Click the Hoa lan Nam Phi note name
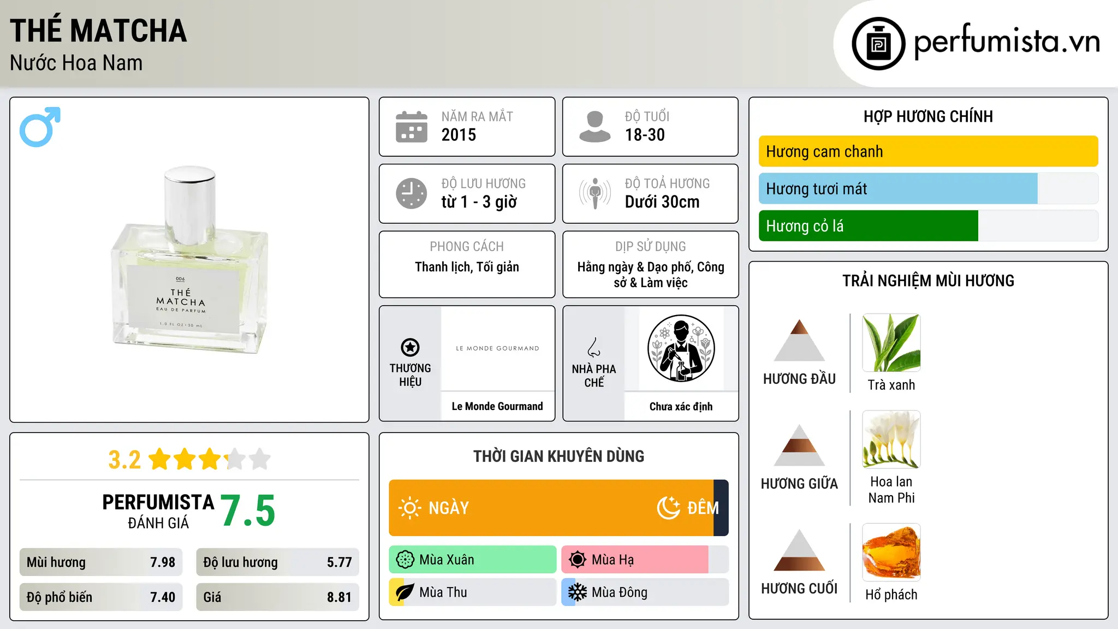The width and height of the screenshot is (1118, 629). pos(891,490)
